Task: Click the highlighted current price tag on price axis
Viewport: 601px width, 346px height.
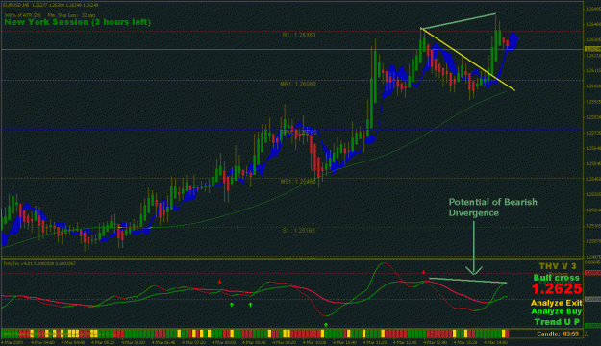Action: coord(592,49)
